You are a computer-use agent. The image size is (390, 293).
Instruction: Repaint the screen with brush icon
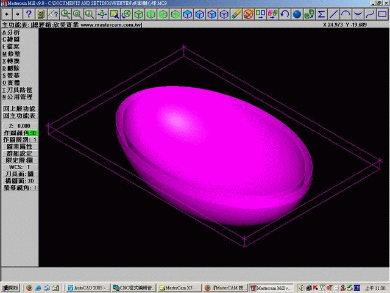114,14
